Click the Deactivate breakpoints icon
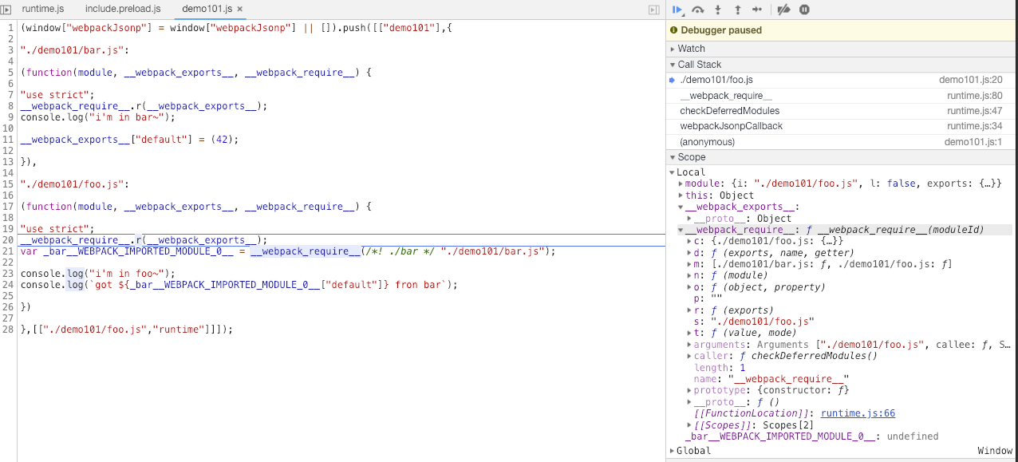This screenshot has width=1018, height=462. click(784, 10)
